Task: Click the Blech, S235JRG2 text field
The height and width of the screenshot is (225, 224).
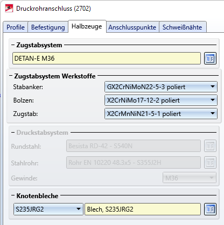Action: (x=143, y=209)
